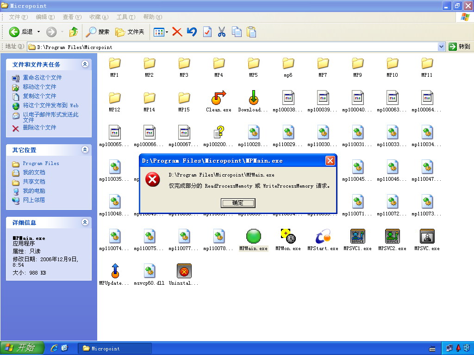Open 我的文档 in other places
The width and height of the screenshot is (474, 355).
click(34, 172)
